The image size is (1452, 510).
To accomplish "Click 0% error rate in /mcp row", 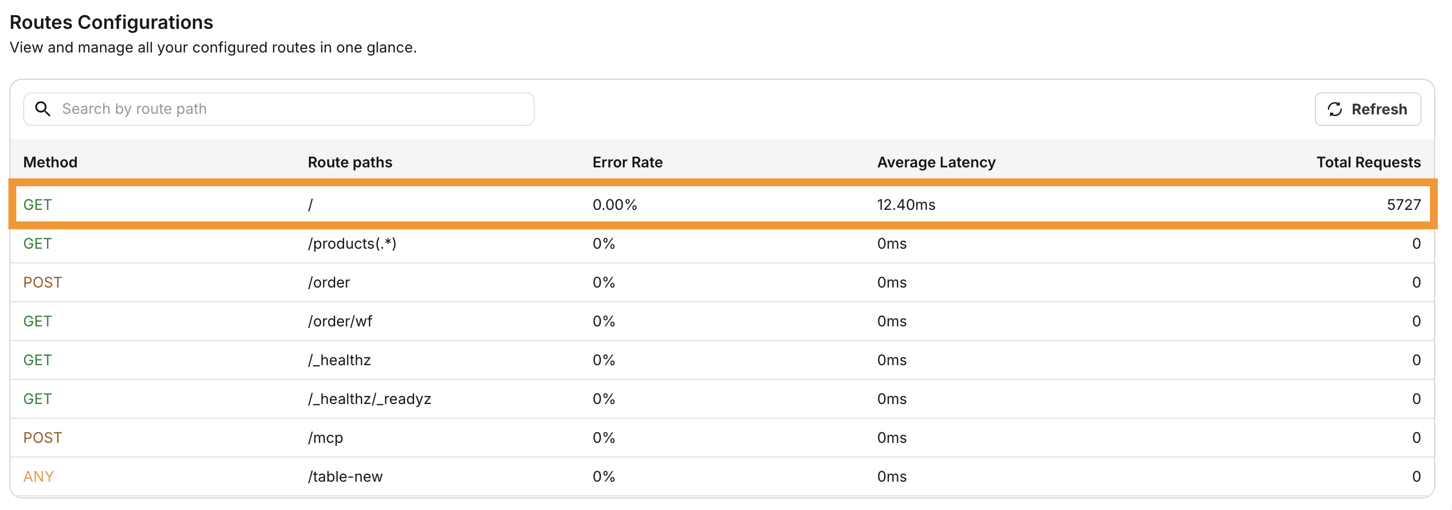I will [603, 438].
